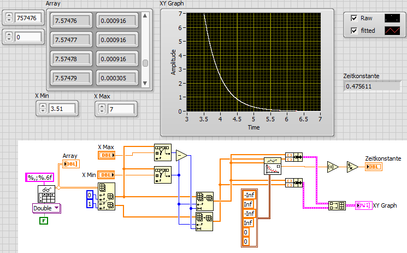Select the Array DBL indicator terminal
407x253 pixels.
click(71, 164)
